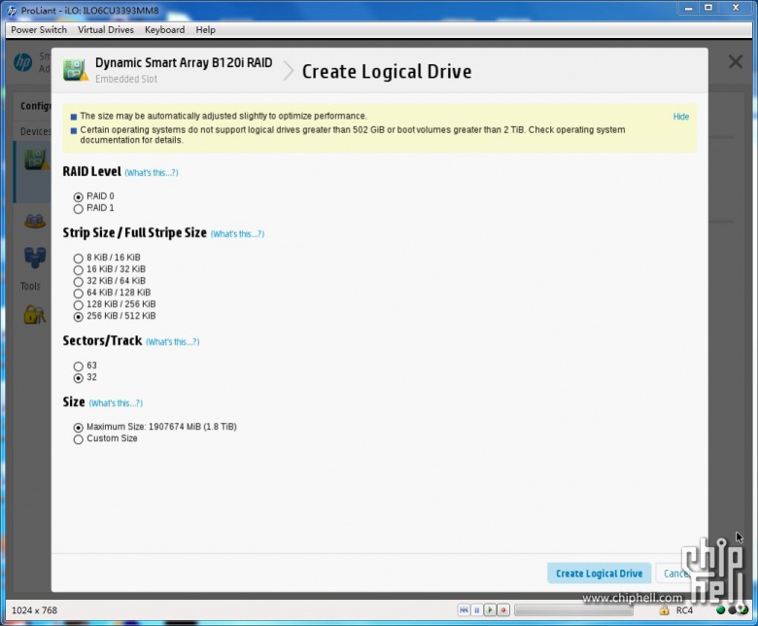The width and height of the screenshot is (758, 626).
Task: Choose 32 KiB / 64 KiB strip size
Action: [79, 281]
